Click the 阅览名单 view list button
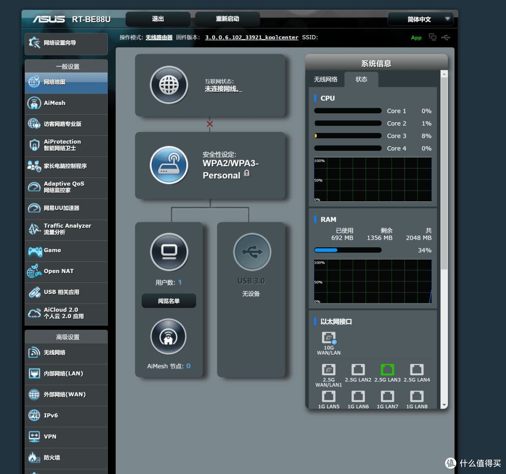This screenshot has height=474, width=506. [x=169, y=301]
